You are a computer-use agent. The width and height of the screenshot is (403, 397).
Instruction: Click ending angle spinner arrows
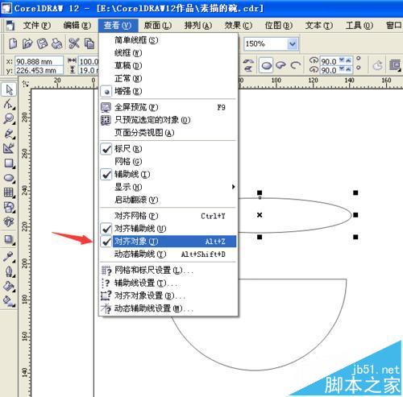pyautogui.click(x=345, y=69)
